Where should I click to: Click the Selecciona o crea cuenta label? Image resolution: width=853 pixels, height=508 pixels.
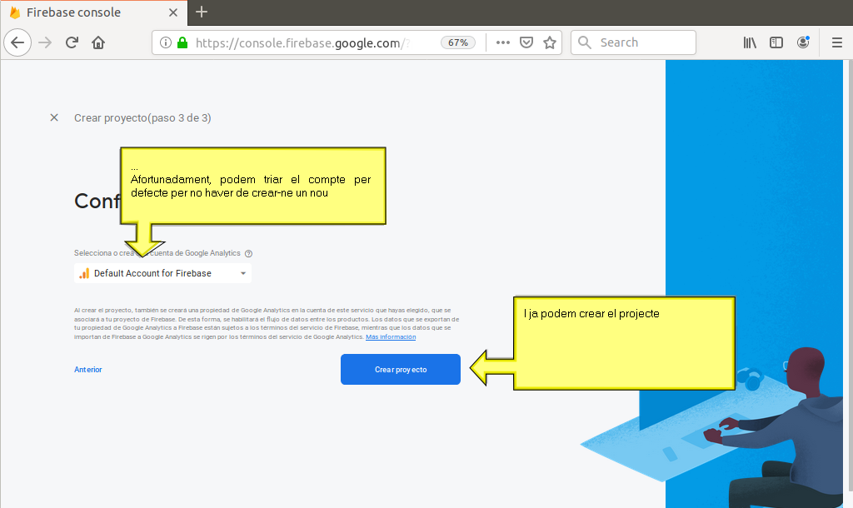[x=157, y=253]
